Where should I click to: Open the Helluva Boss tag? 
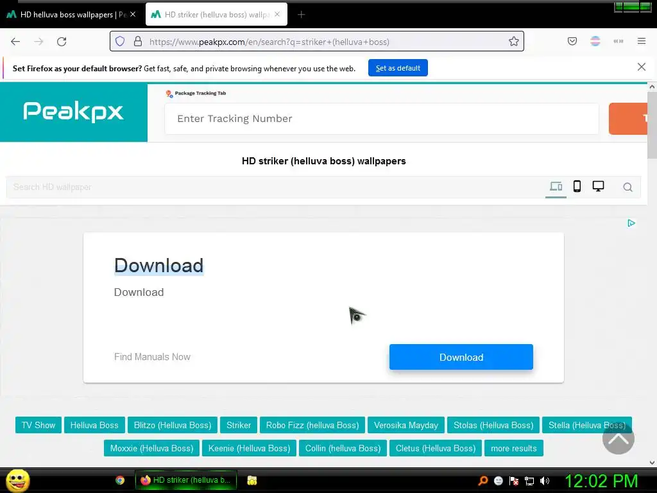coord(94,425)
